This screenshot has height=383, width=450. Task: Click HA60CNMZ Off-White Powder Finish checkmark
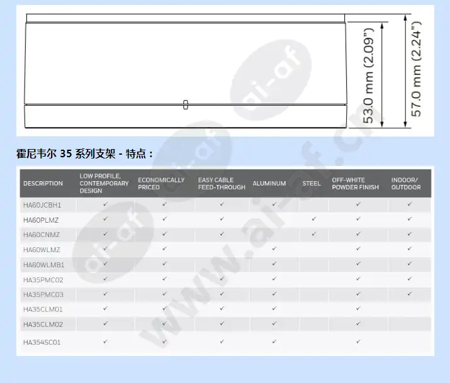coord(358,234)
